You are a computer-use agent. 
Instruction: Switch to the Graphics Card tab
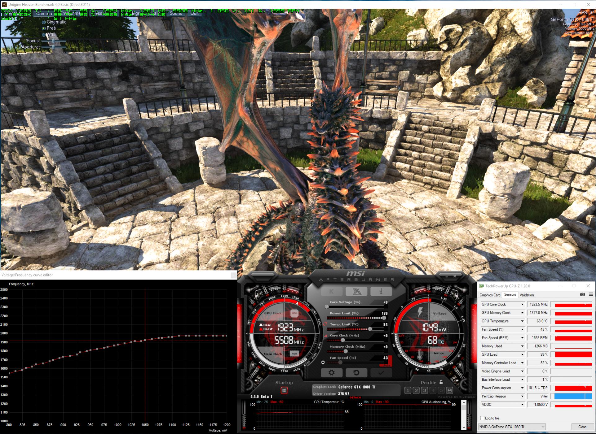click(x=490, y=295)
